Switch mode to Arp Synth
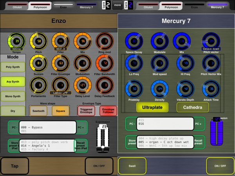The width and height of the screenshot is (235, 176). click(x=13, y=82)
